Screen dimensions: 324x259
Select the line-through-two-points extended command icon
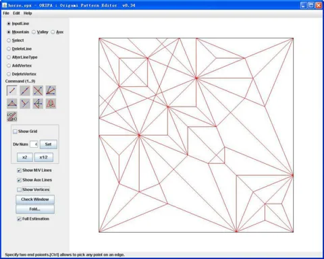(x=25, y=90)
